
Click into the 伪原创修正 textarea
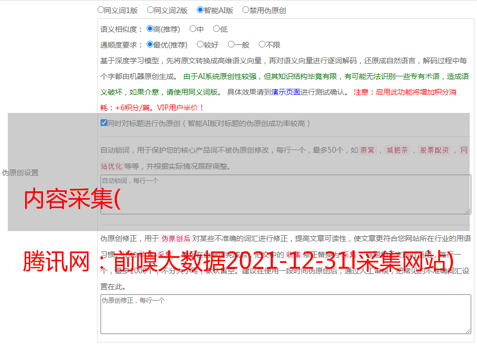[x=286, y=314]
